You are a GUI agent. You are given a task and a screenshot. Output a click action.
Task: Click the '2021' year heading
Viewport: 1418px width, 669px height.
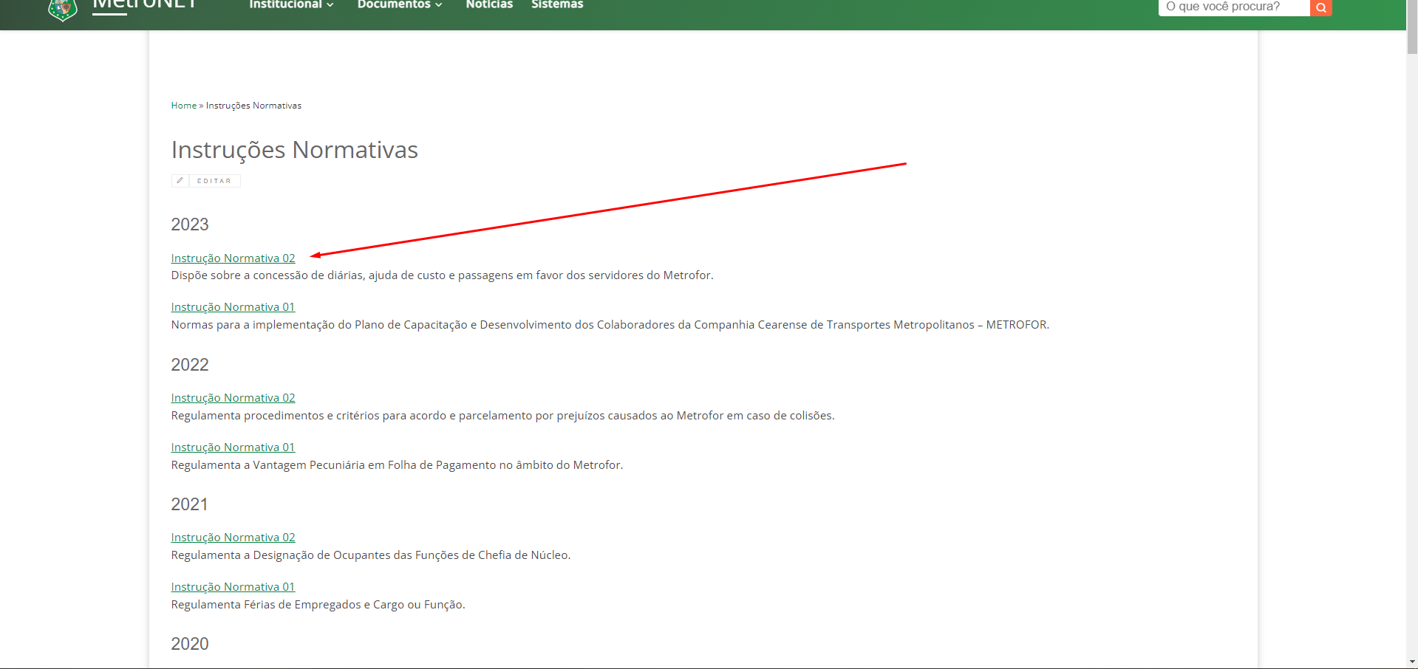[190, 504]
